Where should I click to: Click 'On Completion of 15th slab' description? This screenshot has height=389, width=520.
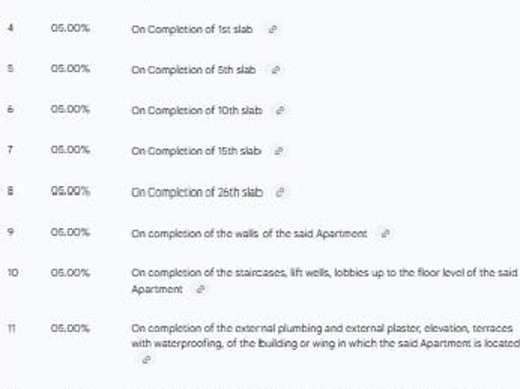click(196, 151)
